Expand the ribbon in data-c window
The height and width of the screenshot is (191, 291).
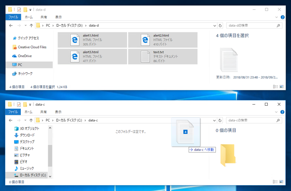tap(276, 112)
